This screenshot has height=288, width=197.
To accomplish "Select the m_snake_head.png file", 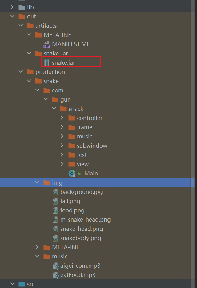I will pos(85,220).
